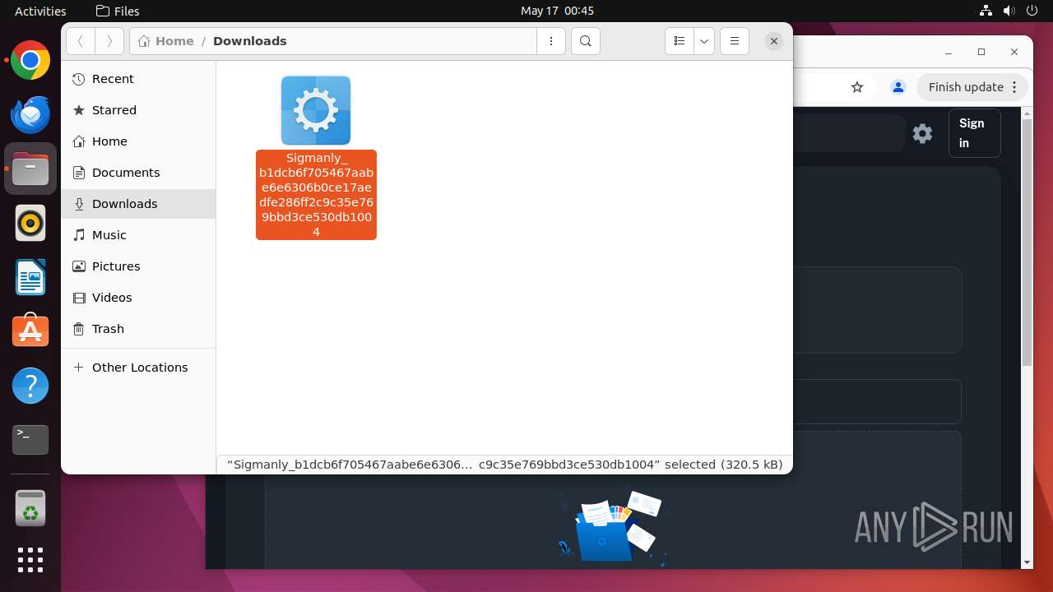Go to Home in sidebar

pos(138,141)
